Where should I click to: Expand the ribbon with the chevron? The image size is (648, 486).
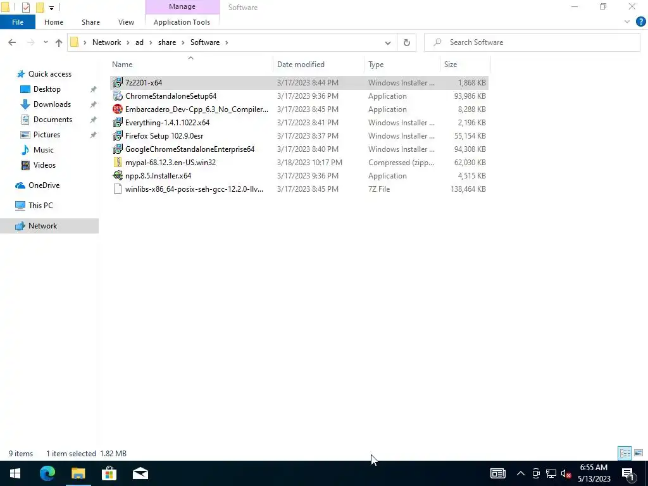point(627,22)
